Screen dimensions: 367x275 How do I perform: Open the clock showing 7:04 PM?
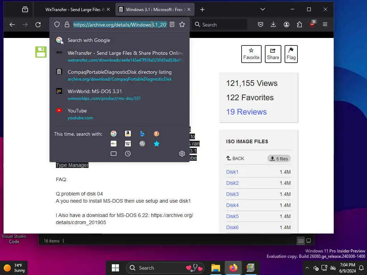click(347, 268)
